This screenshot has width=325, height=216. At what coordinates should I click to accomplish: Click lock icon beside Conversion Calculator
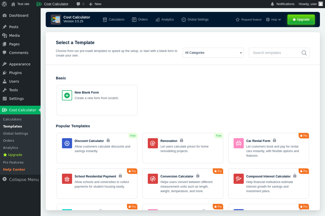[198, 176]
